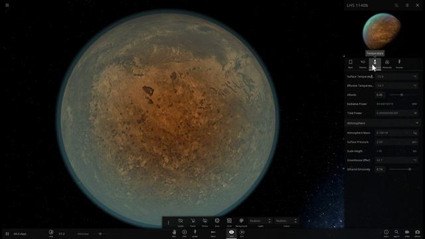
Task: Edit the Albedo value 0.45
Action: (x=380, y=95)
